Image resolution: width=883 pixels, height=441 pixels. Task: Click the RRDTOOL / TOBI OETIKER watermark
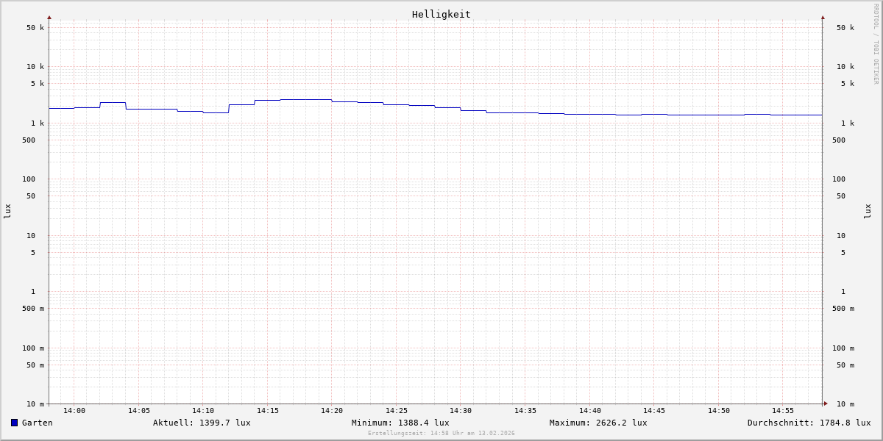click(876, 44)
